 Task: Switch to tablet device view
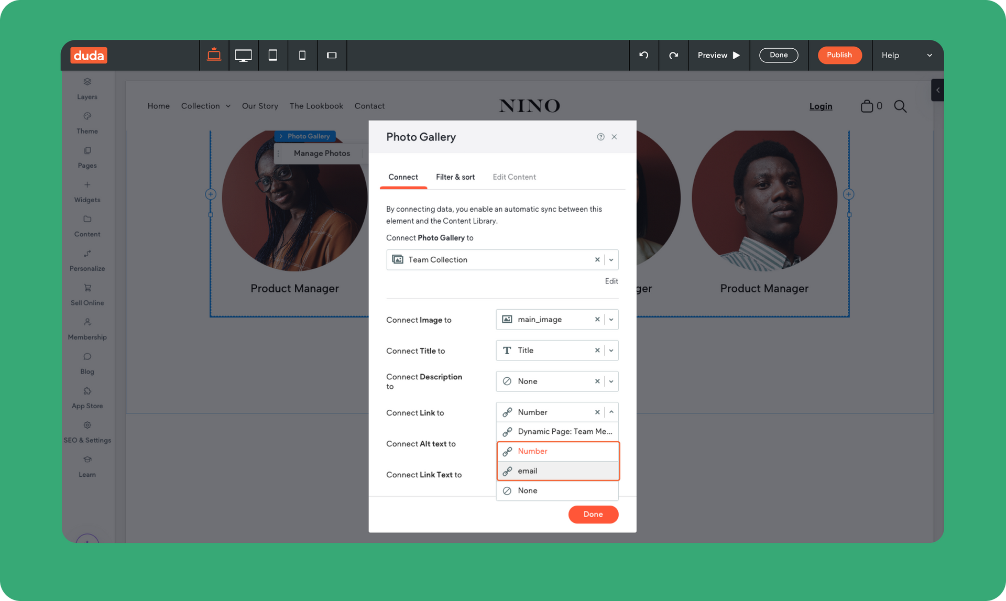click(x=272, y=55)
